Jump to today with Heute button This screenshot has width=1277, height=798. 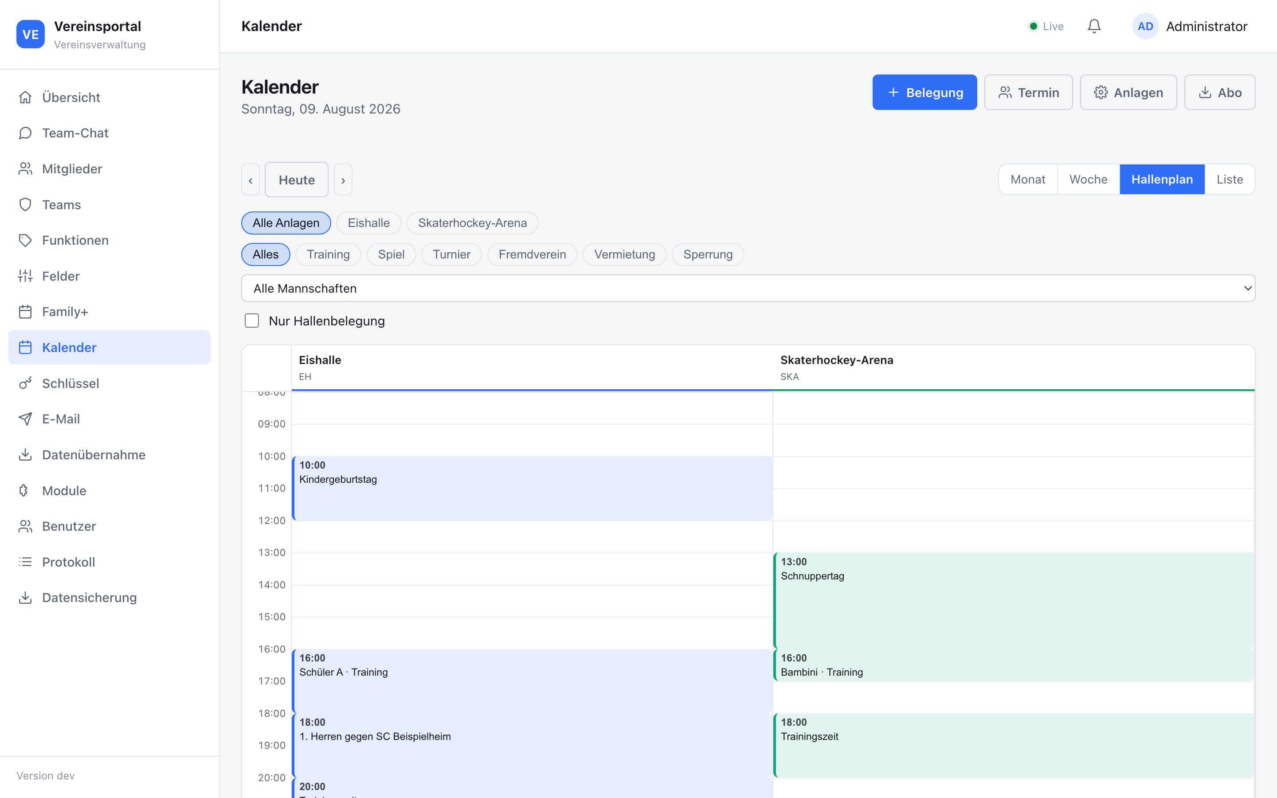point(297,180)
